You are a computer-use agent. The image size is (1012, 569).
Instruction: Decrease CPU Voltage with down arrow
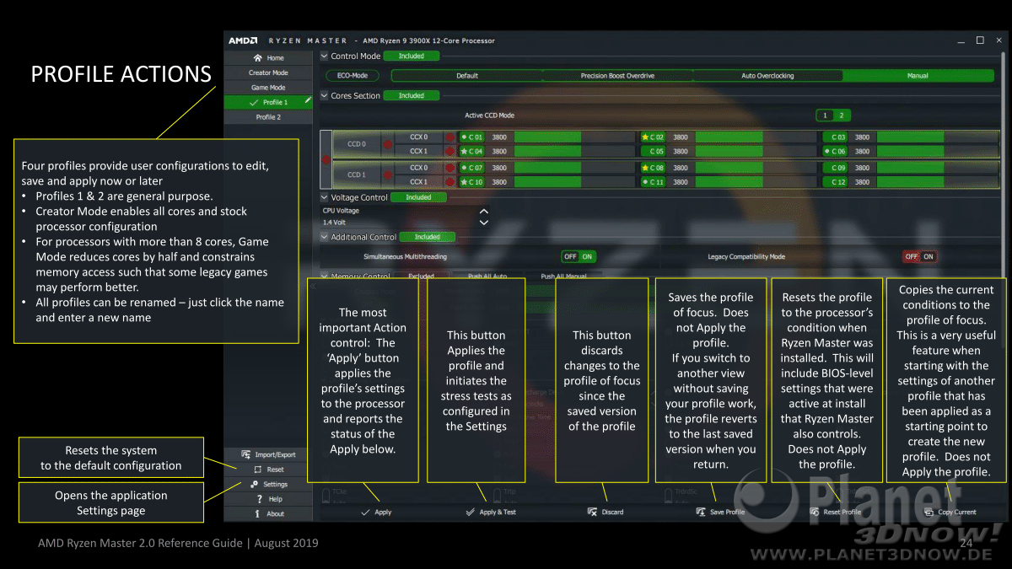[x=483, y=223]
